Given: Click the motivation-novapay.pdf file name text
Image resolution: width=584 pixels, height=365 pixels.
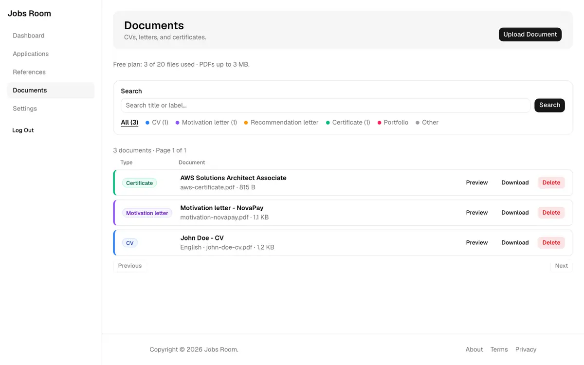Looking at the screenshot, I should point(214,218).
